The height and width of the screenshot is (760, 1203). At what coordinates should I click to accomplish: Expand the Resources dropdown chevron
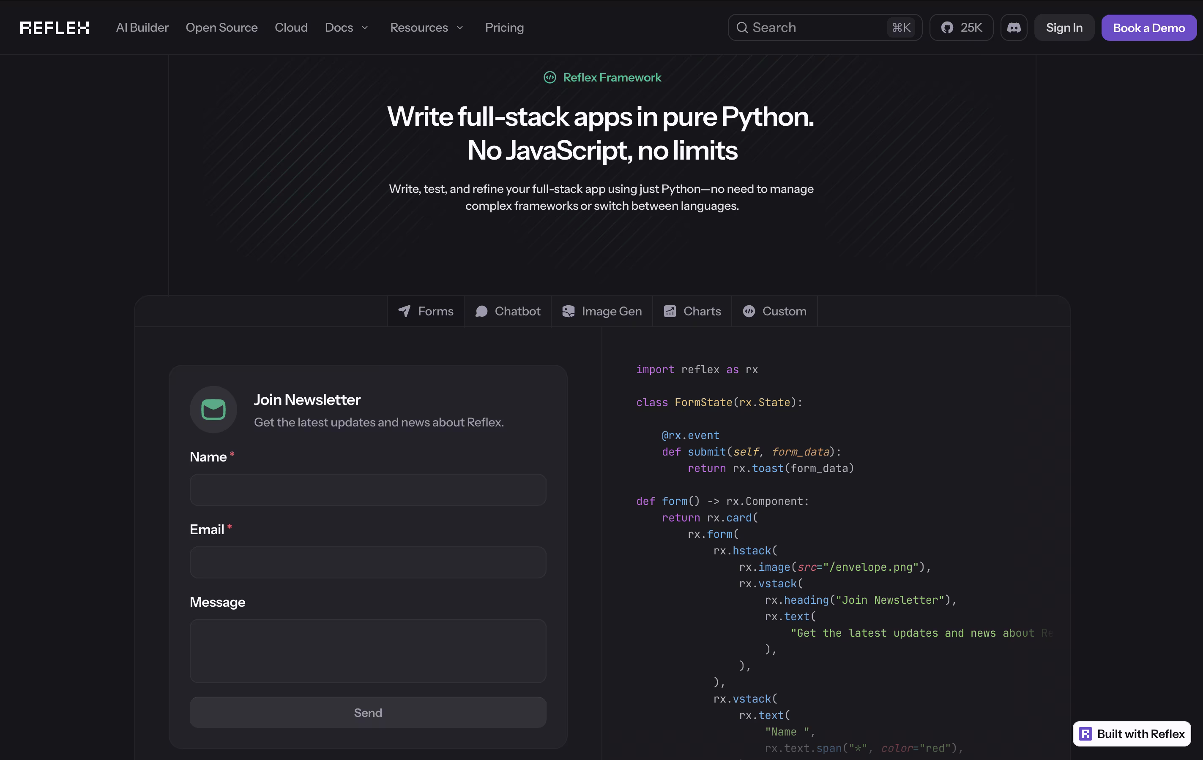[x=460, y=27]
